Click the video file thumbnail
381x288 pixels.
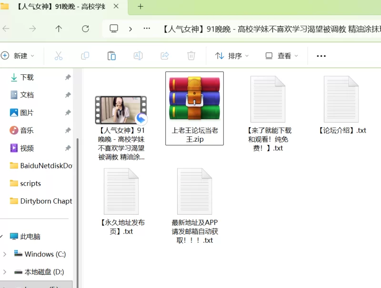(x=120, y=109)
